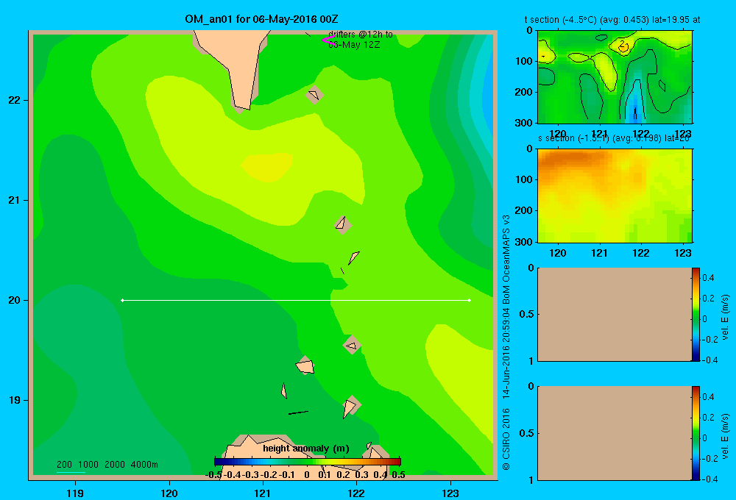The height and width of the screenshot is (500, 736).
Task: Click longitude label '121' below the main map
Action: 263,493
